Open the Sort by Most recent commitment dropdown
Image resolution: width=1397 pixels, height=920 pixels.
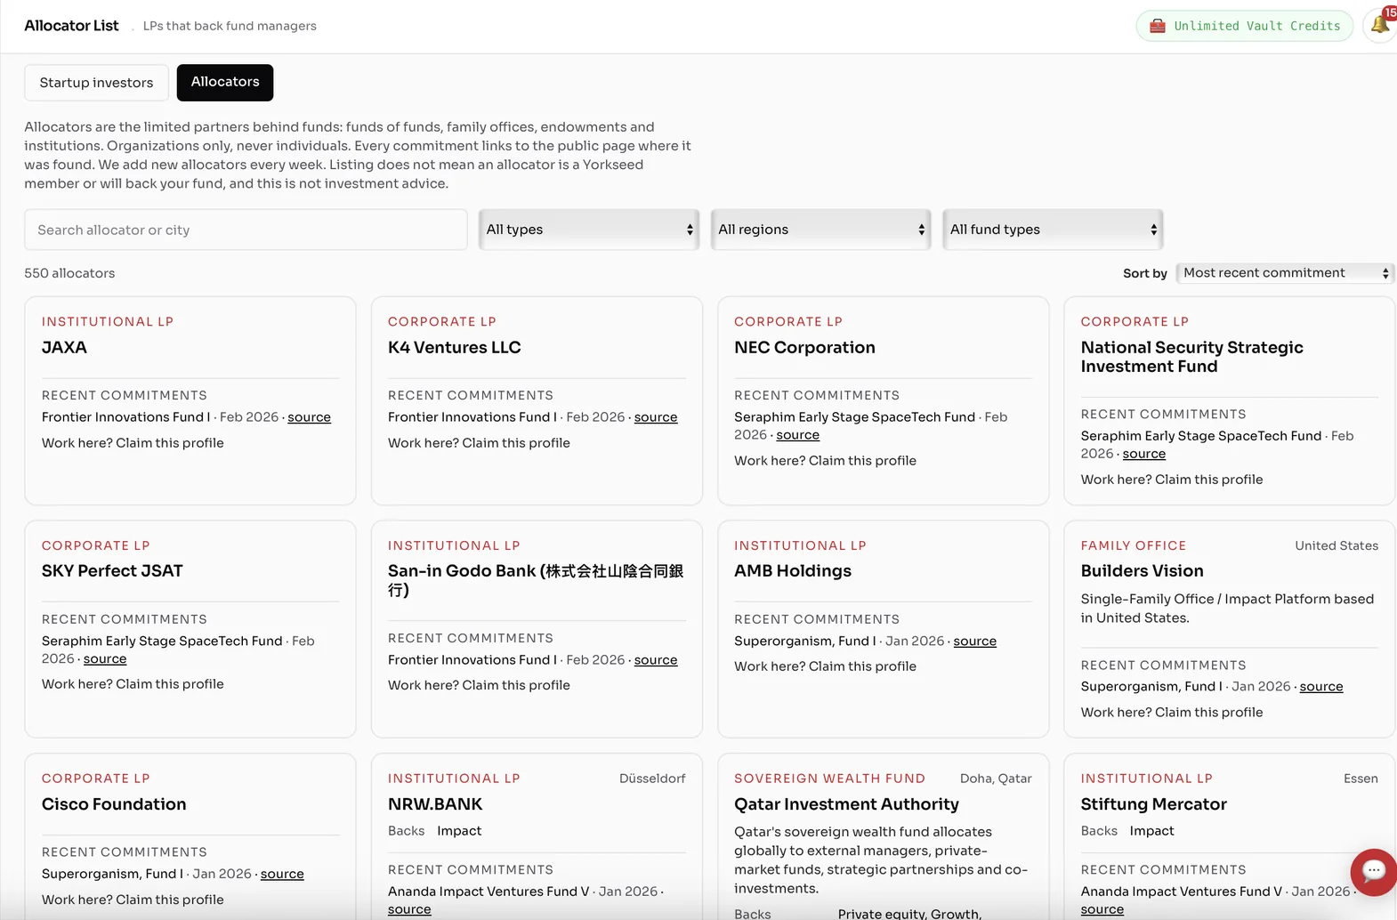coord(1285,273)
